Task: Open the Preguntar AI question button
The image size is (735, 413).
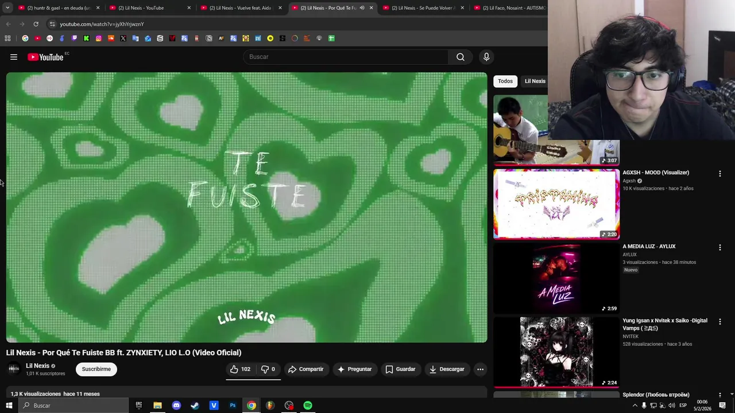Action: coord(354,369)
